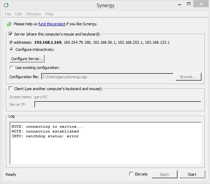This screenshot has height=184, width=210.
Task: Minimize the Synergy window
Action: point(180,4)
